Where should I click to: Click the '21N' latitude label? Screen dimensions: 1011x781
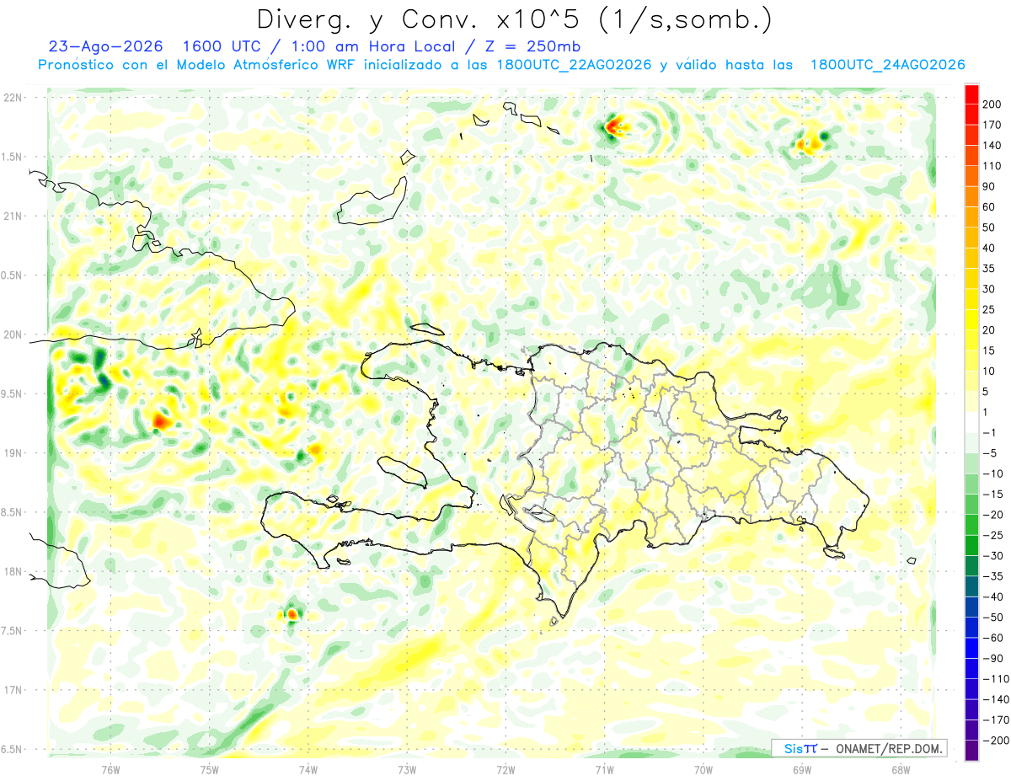[x=13, y=216]
